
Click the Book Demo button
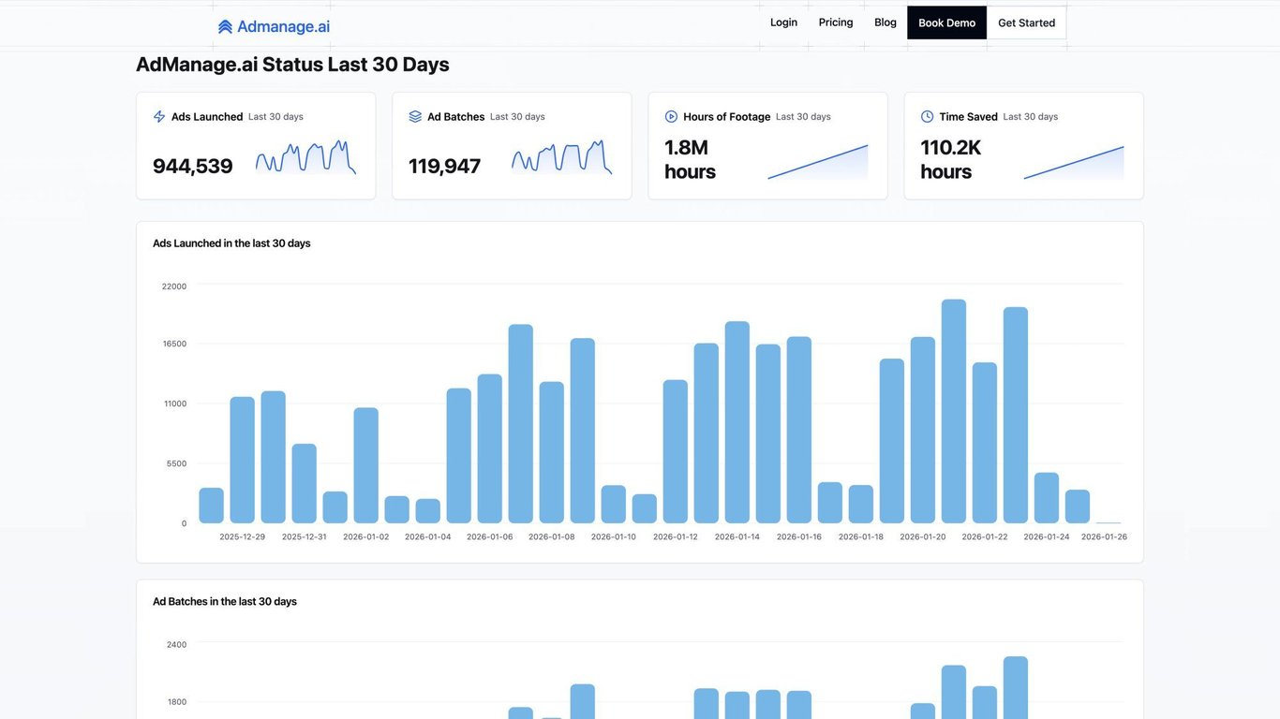click(946, 22)
